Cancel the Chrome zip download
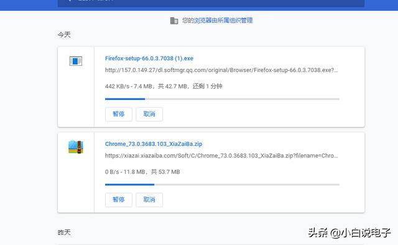This screenshot has height=245, width=398. 149,200
